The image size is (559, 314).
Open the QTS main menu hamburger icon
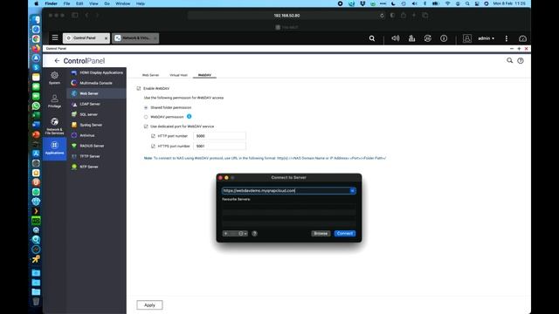click(x=55, y=38)
